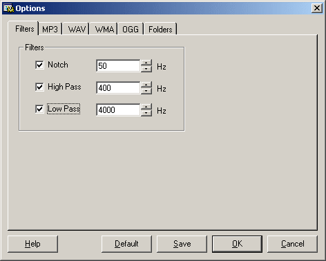This screenshot has width=326, height=261.
Task: Click the Notch frequency field showing 50
Action: [x=118, y=66]
